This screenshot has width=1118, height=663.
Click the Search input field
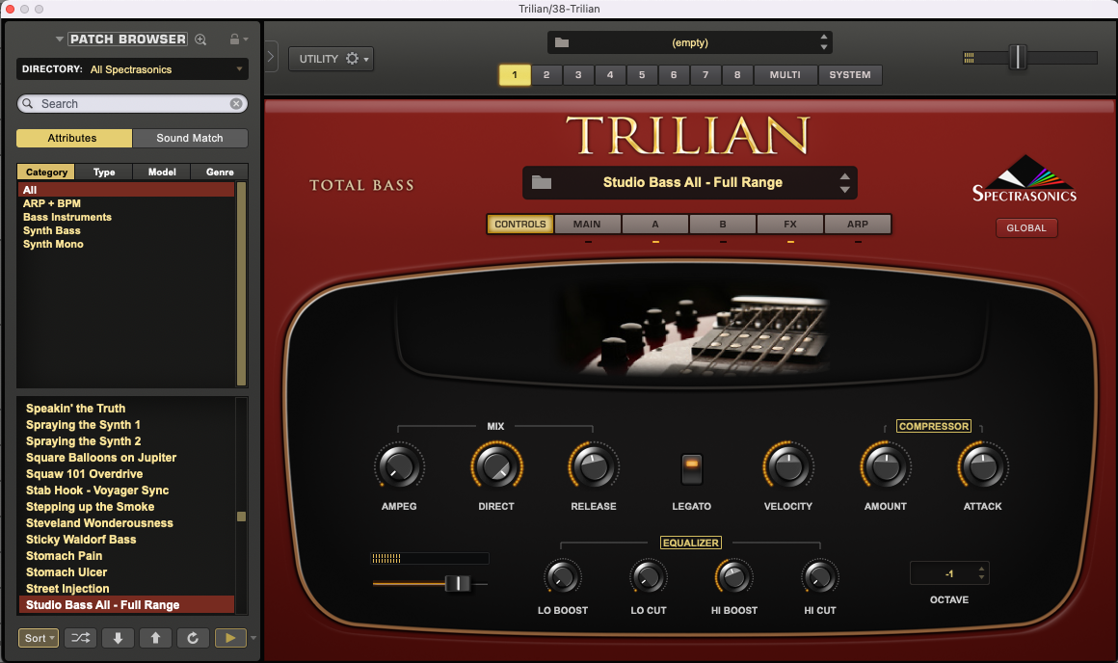pos(133,104)
